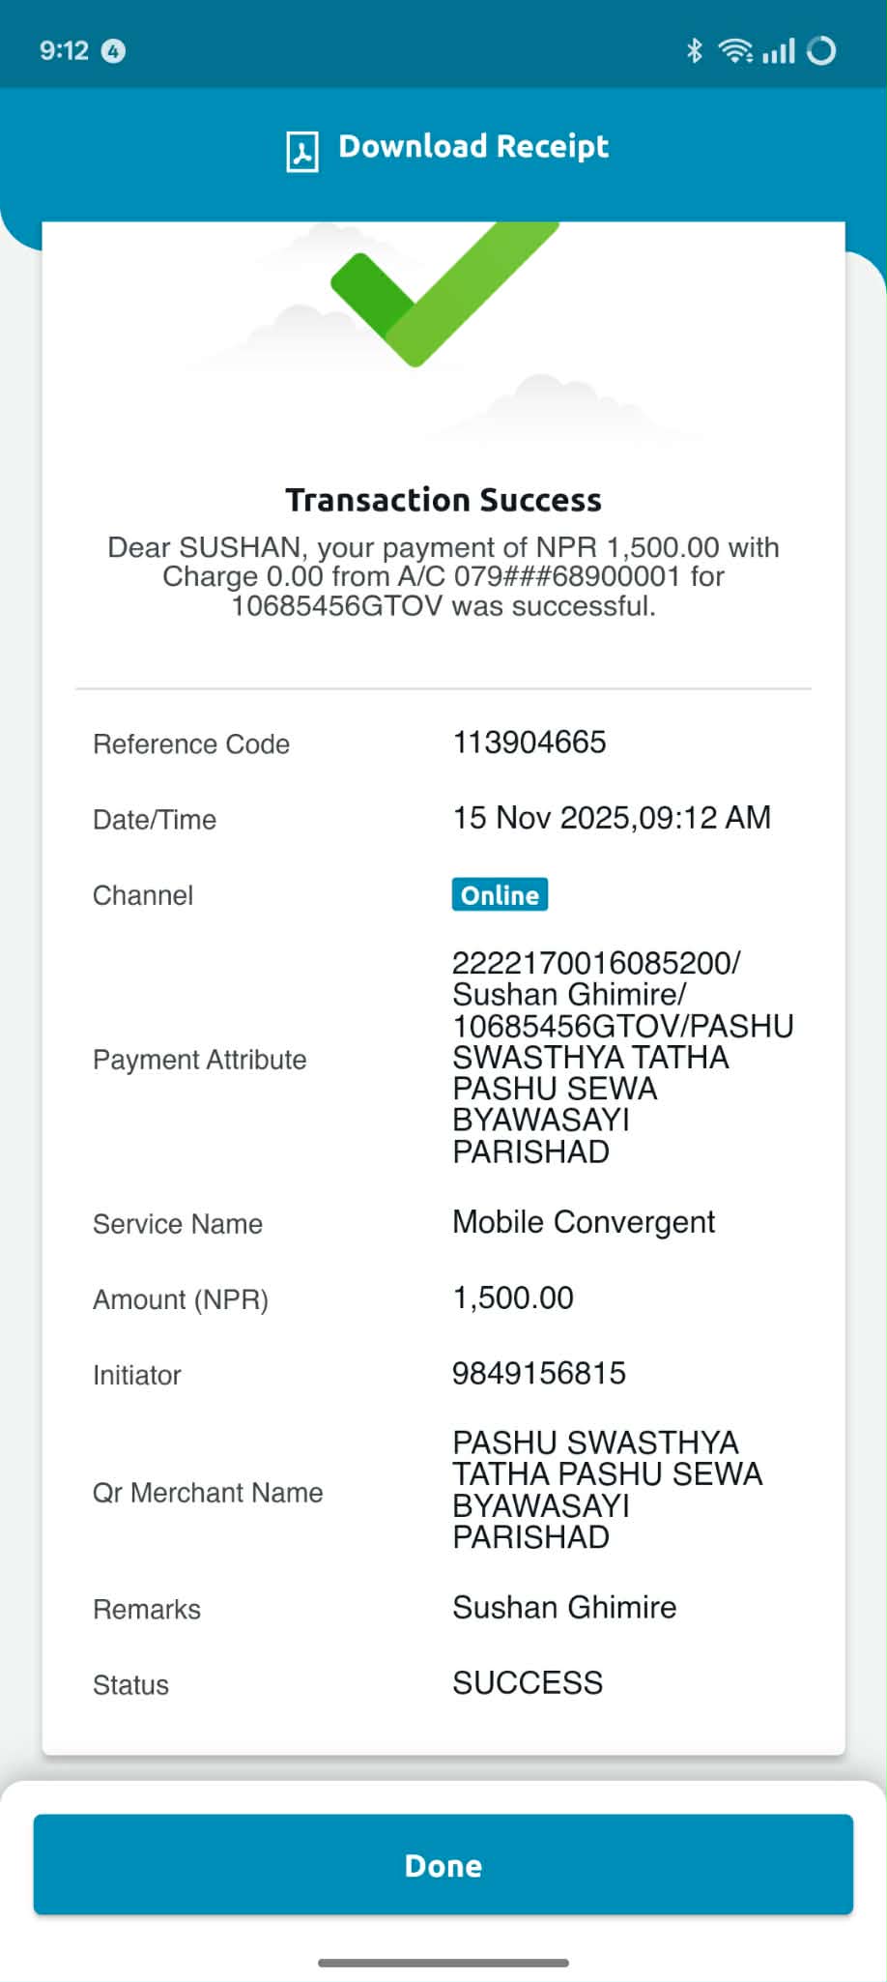Viewport: 887px width, 1982px height.
Task: Tap the initiator number 9849156815
Action: [539, 1373]
